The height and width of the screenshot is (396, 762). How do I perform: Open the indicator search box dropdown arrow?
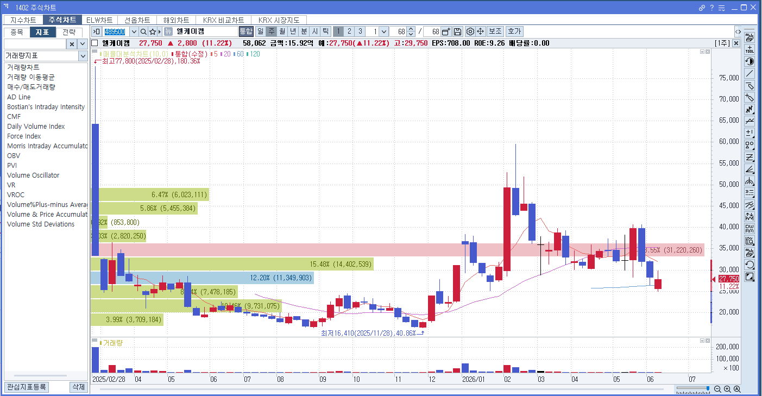click(83, 44)
